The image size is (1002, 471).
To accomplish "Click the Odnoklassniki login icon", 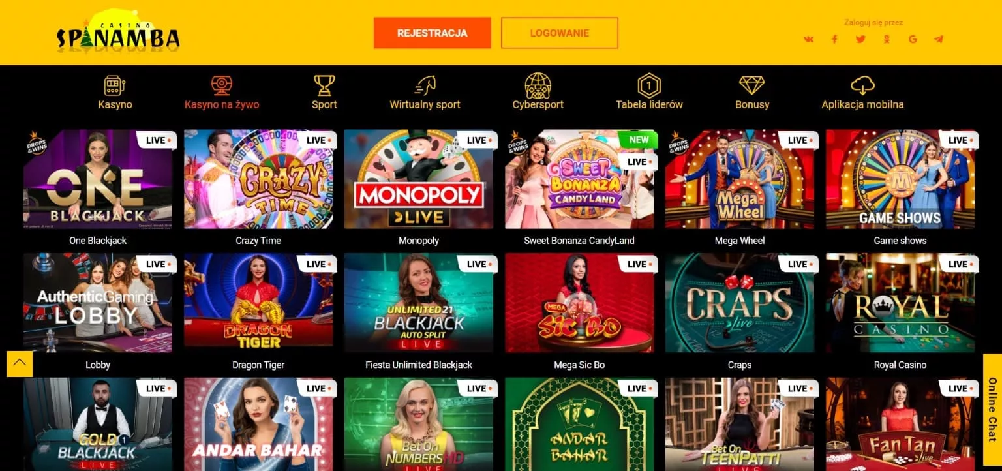I will [887, 39].
